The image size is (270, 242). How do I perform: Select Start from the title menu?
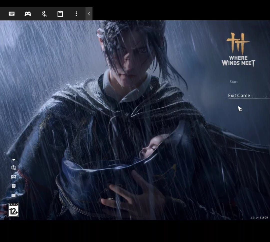click(233, 81)
